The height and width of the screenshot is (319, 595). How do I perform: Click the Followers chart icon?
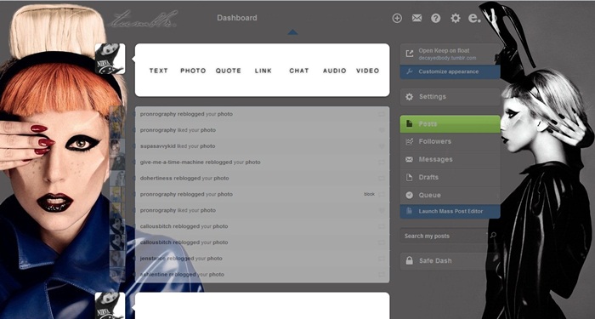409,142
